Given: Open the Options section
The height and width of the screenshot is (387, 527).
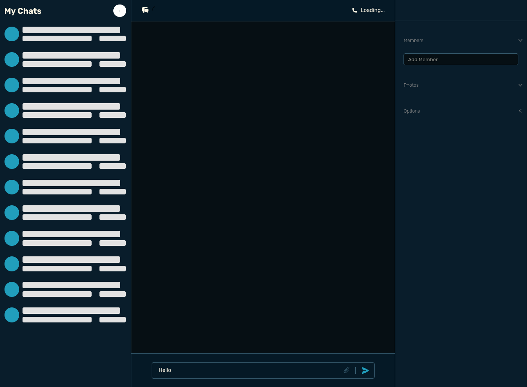Looking at the screenshot, I should click(x=411, y=111).
